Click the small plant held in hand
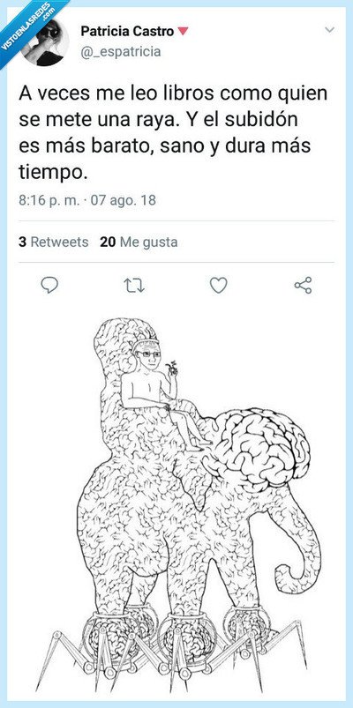Viewport: 353px width, 708px height. (172, 368)
